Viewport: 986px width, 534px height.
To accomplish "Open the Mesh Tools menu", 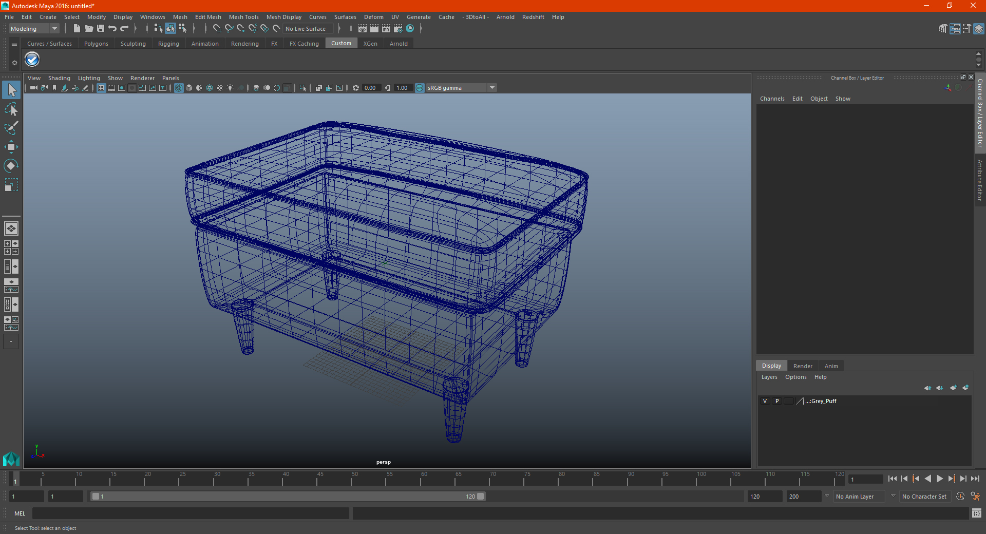I will click(243, 17).
